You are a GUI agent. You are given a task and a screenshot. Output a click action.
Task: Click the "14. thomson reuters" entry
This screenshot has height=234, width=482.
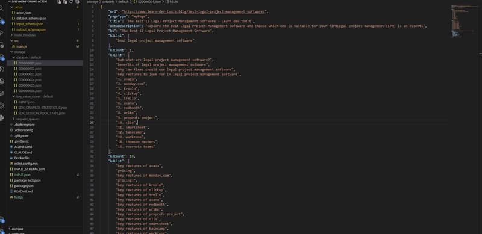(x=137, y=142)
